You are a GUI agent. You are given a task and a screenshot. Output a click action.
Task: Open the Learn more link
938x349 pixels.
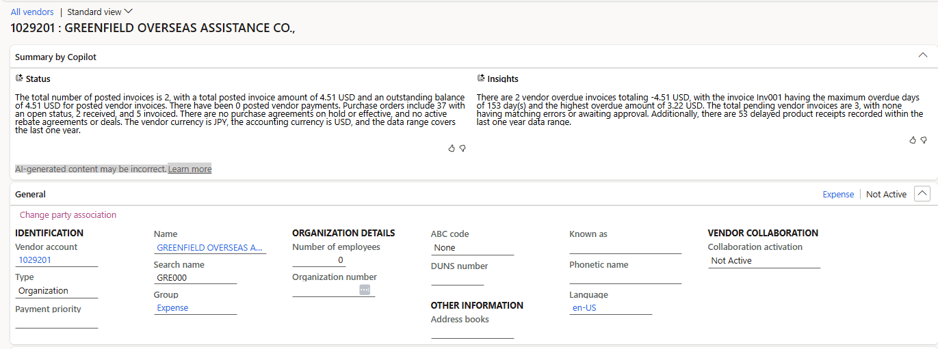pyautogui.click(x=190, y=169)
